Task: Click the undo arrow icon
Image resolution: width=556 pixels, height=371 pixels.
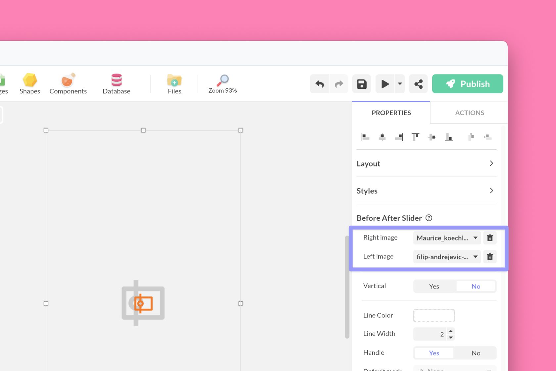Action: pyautogui.click(x=319, y=84)
